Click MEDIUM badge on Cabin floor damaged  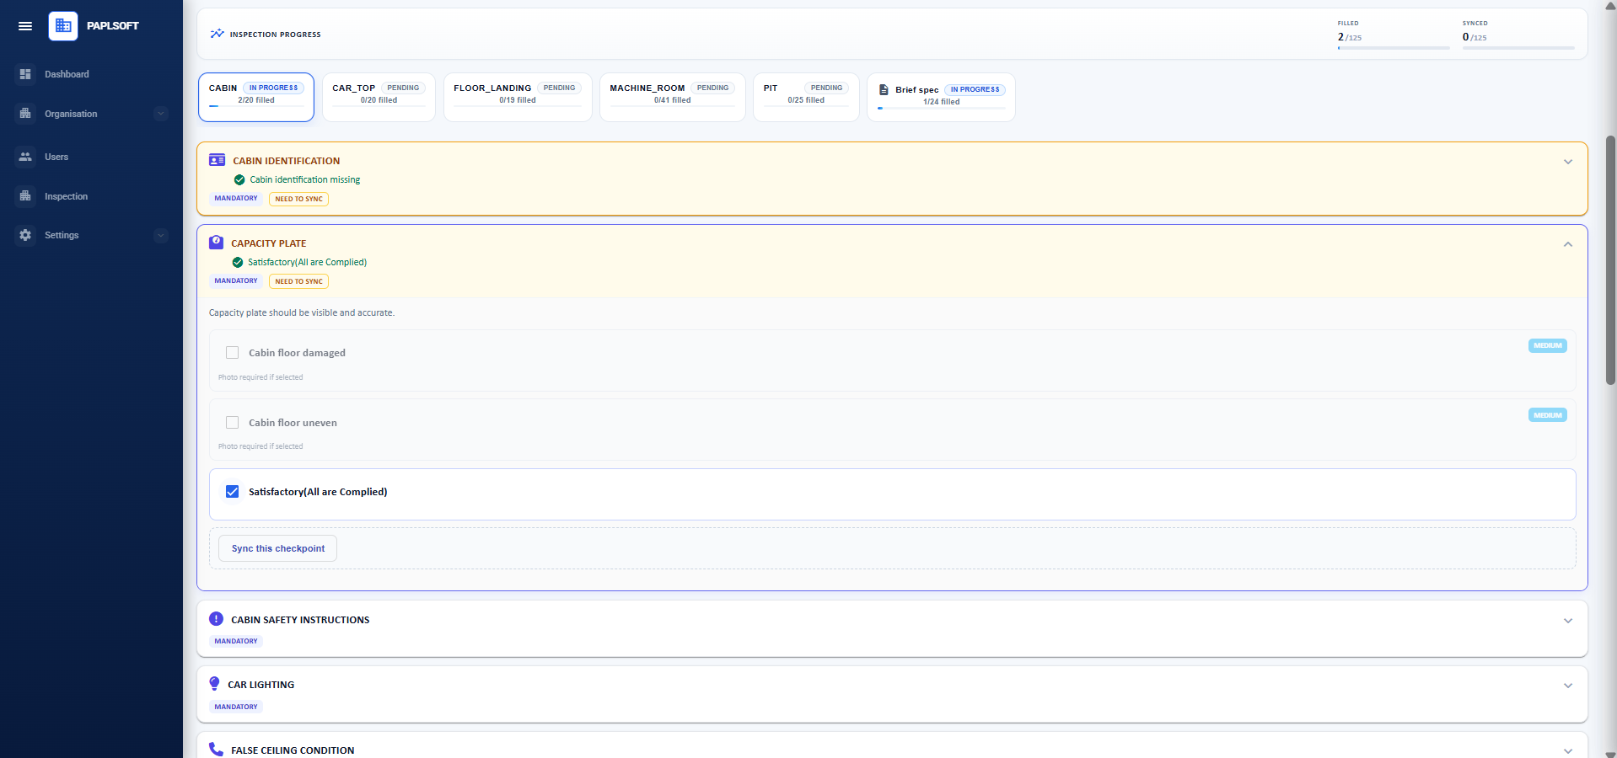[1548, 345]
